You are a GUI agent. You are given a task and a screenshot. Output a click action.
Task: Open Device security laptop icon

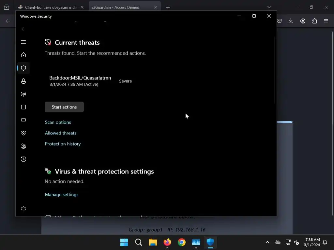click(23, 120)
